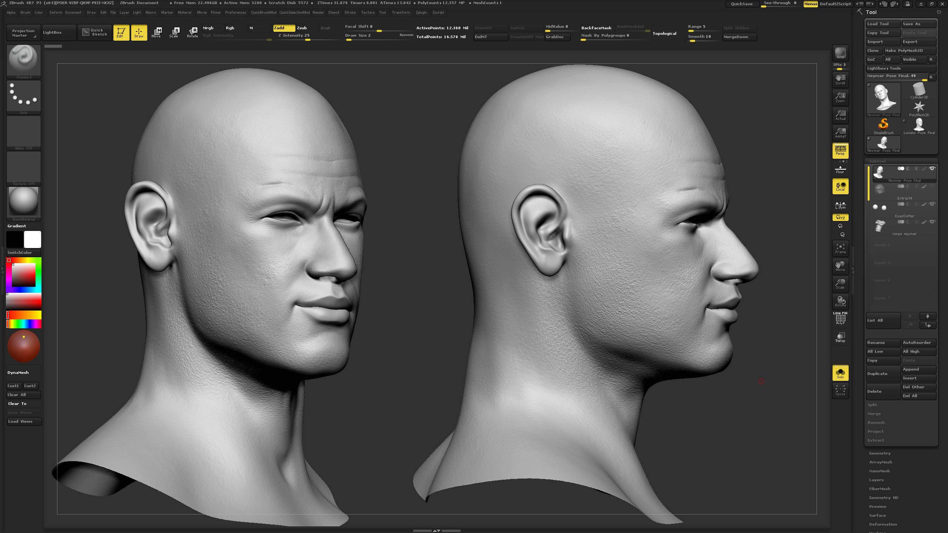
Task: Toggle Persp perspective mode
Action: pyautogui.click(x=840, y=151)
